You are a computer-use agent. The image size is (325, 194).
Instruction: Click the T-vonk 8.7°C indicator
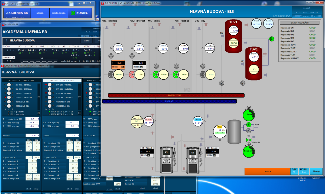[x=256, y=23]
